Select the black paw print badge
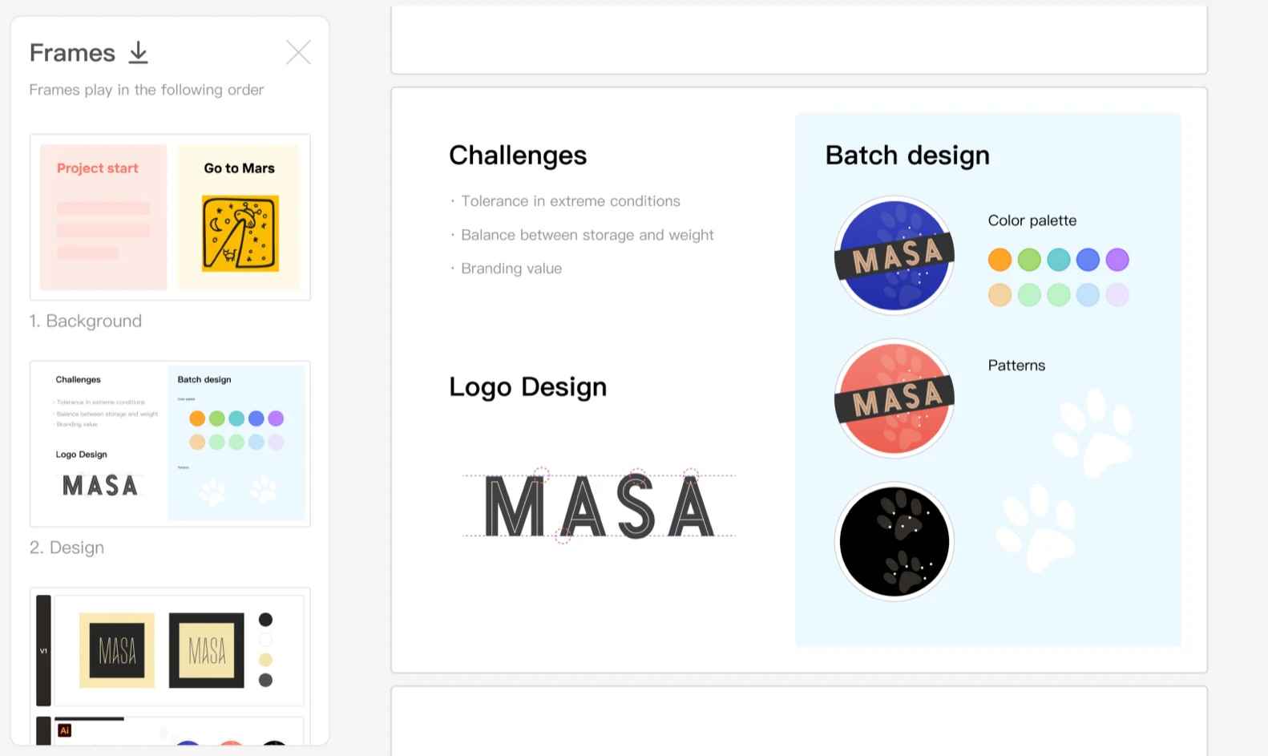Viewport: 1268px width, 756px height. [894, 542]
